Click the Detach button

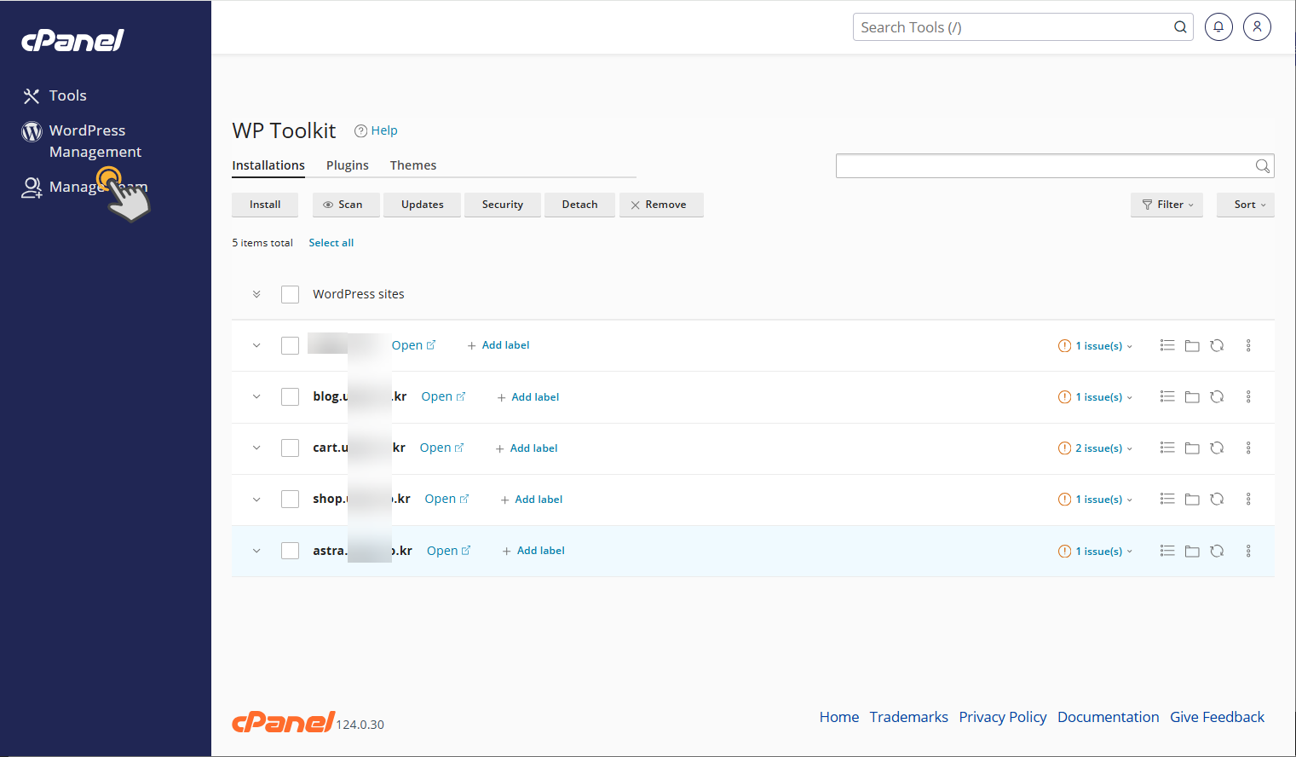pyautogui.click(x=579, y=205)
